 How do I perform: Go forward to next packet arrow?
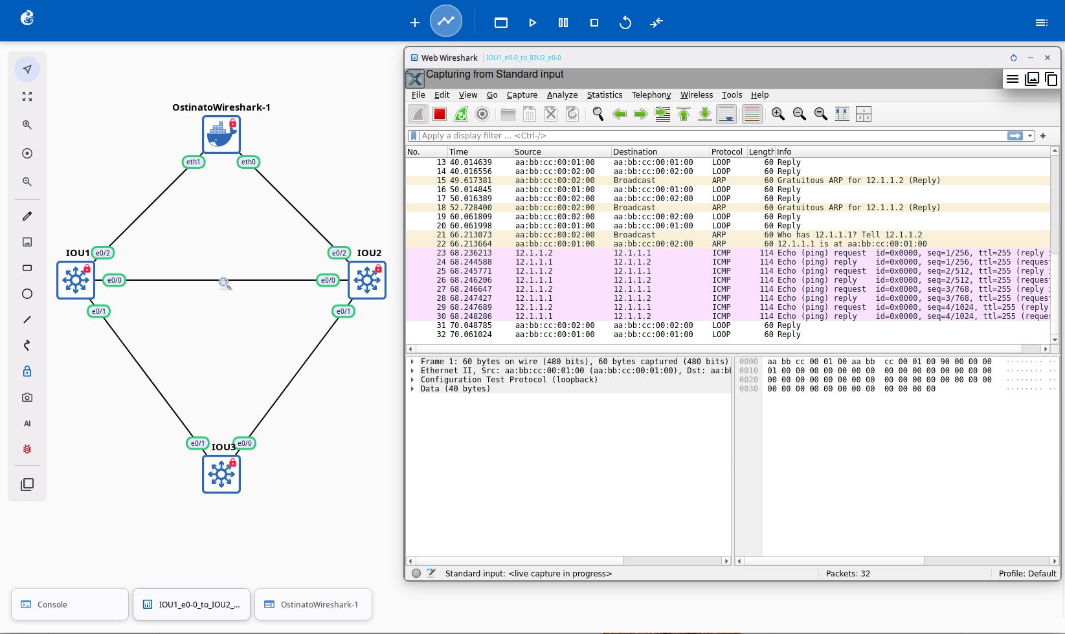tap(641, 114)
